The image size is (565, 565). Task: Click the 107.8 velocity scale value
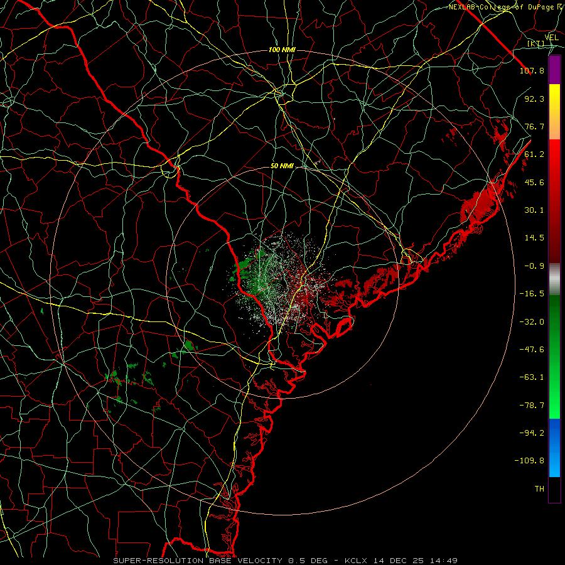(x=532, y=70)
